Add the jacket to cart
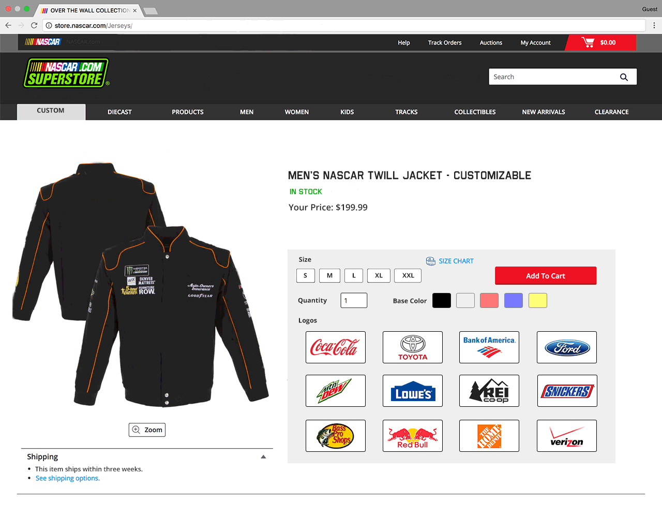 [546, 276]
